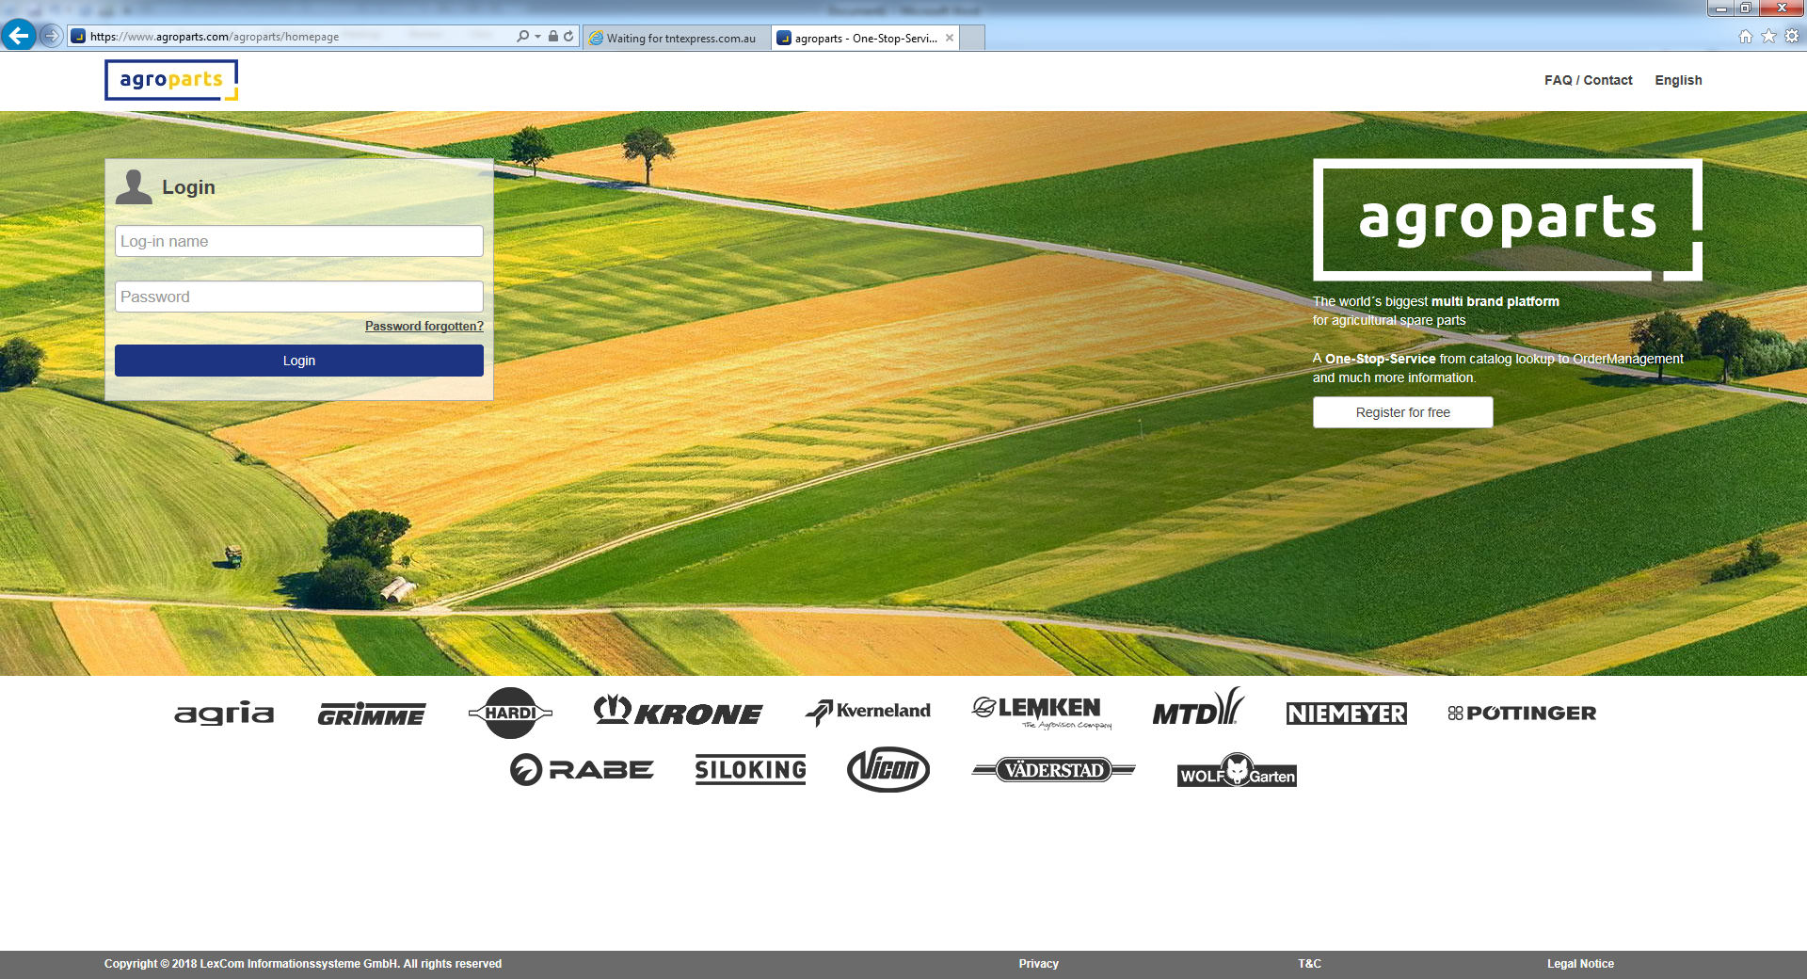Screen dimensions: 1807x979
Task: Switch to the agroparts One-Stop-Service tab
Action: click(x=865, y=38)
